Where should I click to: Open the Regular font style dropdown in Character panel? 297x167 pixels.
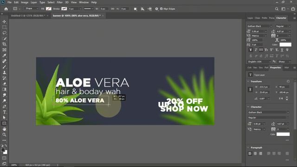(x=283, y=26)
